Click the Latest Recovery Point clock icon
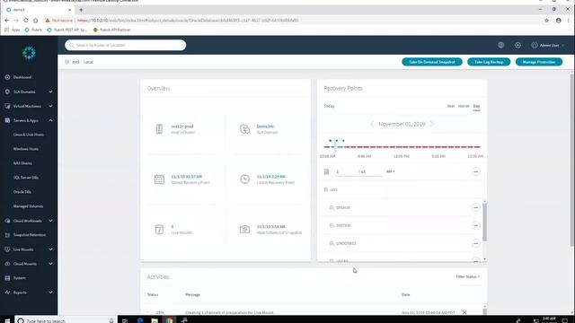575x323 pixels. pos(244,179)
